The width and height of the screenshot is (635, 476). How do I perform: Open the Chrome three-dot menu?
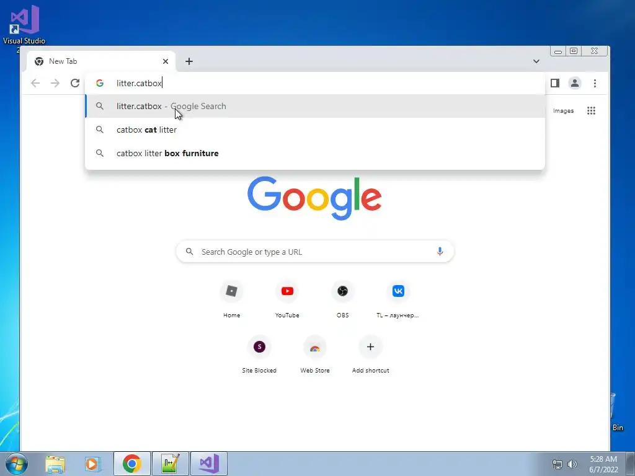(x=595, y=83)
